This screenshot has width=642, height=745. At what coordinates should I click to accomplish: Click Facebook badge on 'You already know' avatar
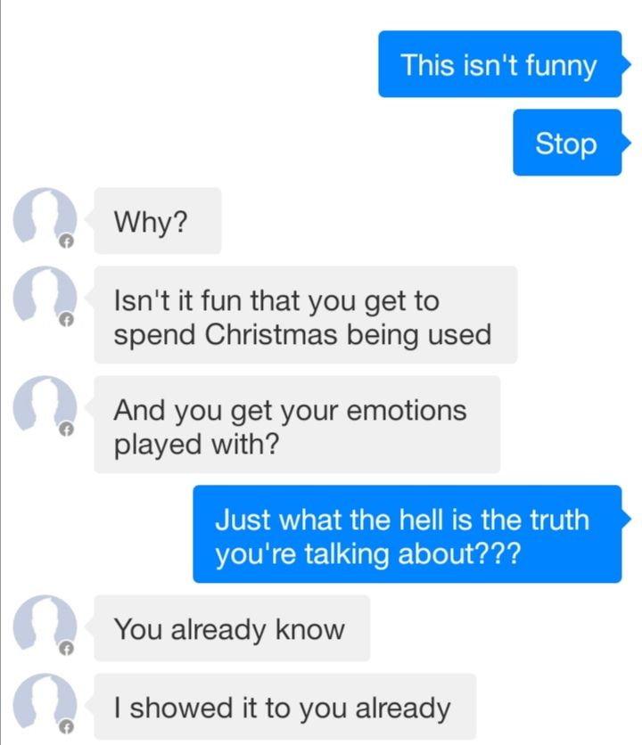tap(67, 649)
